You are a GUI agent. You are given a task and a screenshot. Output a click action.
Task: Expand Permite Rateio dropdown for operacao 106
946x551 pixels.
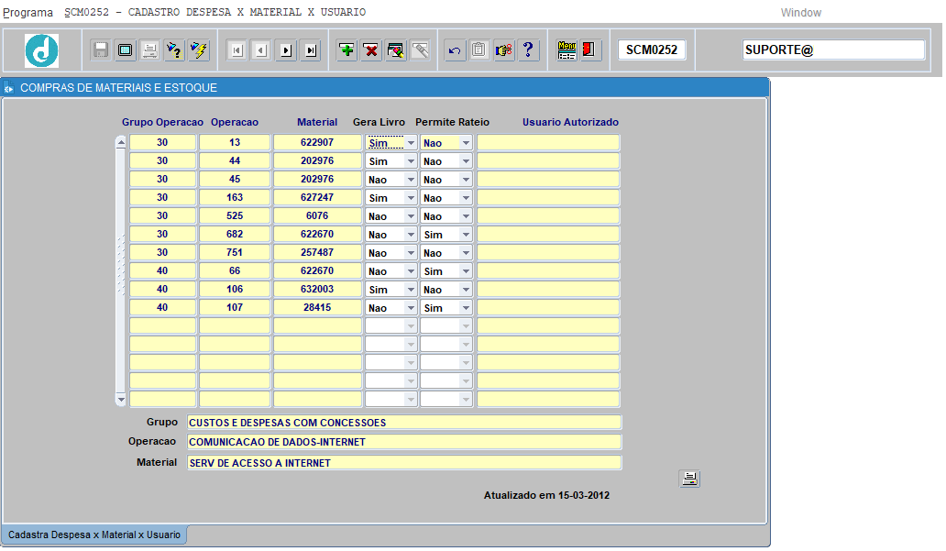click(x=466, y=290)
